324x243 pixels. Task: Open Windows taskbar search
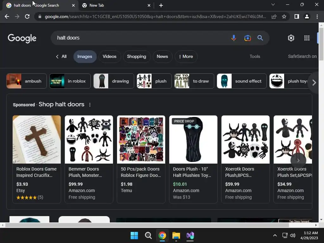pyautogui.click(x=148, y=235)
